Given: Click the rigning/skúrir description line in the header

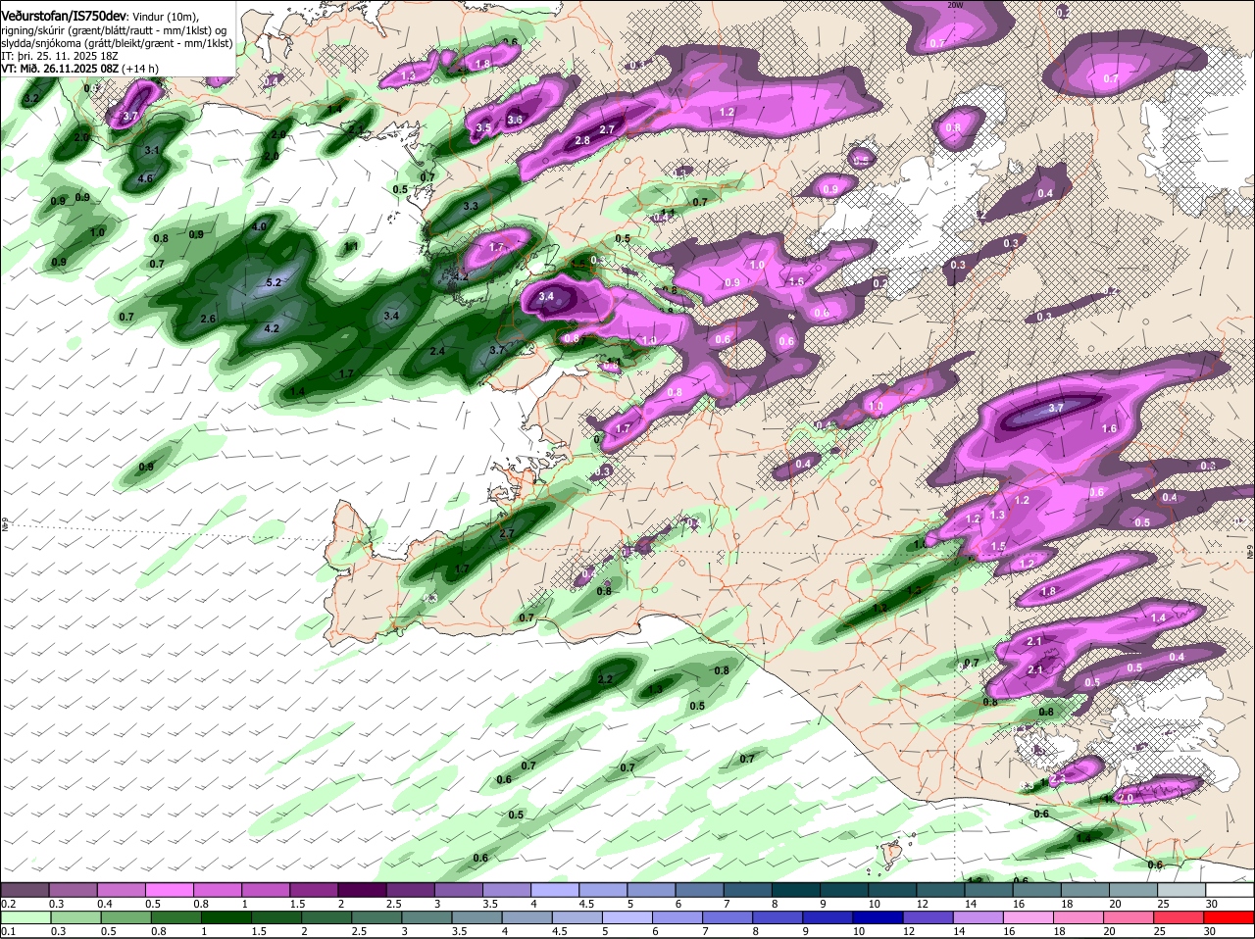Looking at the screenshot, I should pos(114,30).
